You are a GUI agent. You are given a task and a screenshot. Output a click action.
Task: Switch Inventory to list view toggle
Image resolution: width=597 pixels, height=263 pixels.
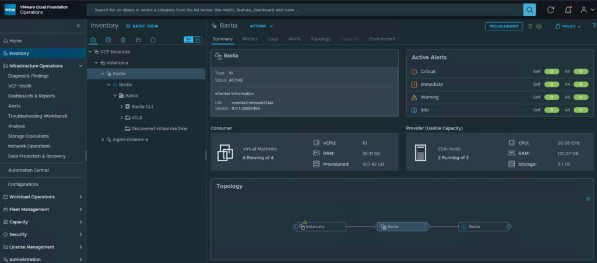198,40
